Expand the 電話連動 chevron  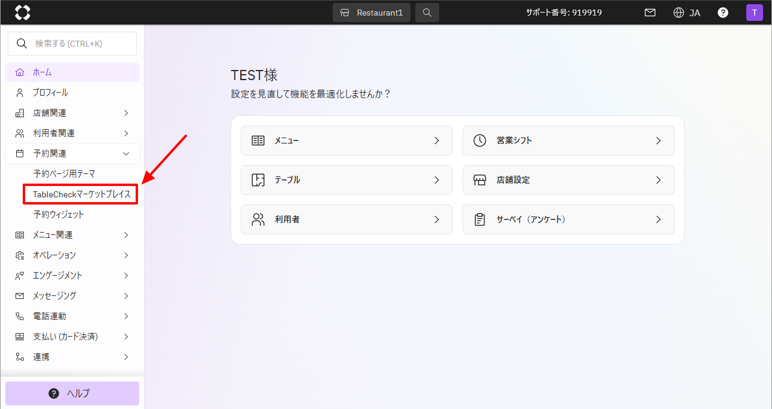tap(126, 316)
